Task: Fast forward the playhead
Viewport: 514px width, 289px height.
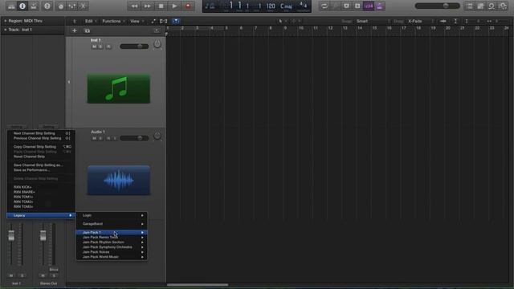Action: [148, 6]
